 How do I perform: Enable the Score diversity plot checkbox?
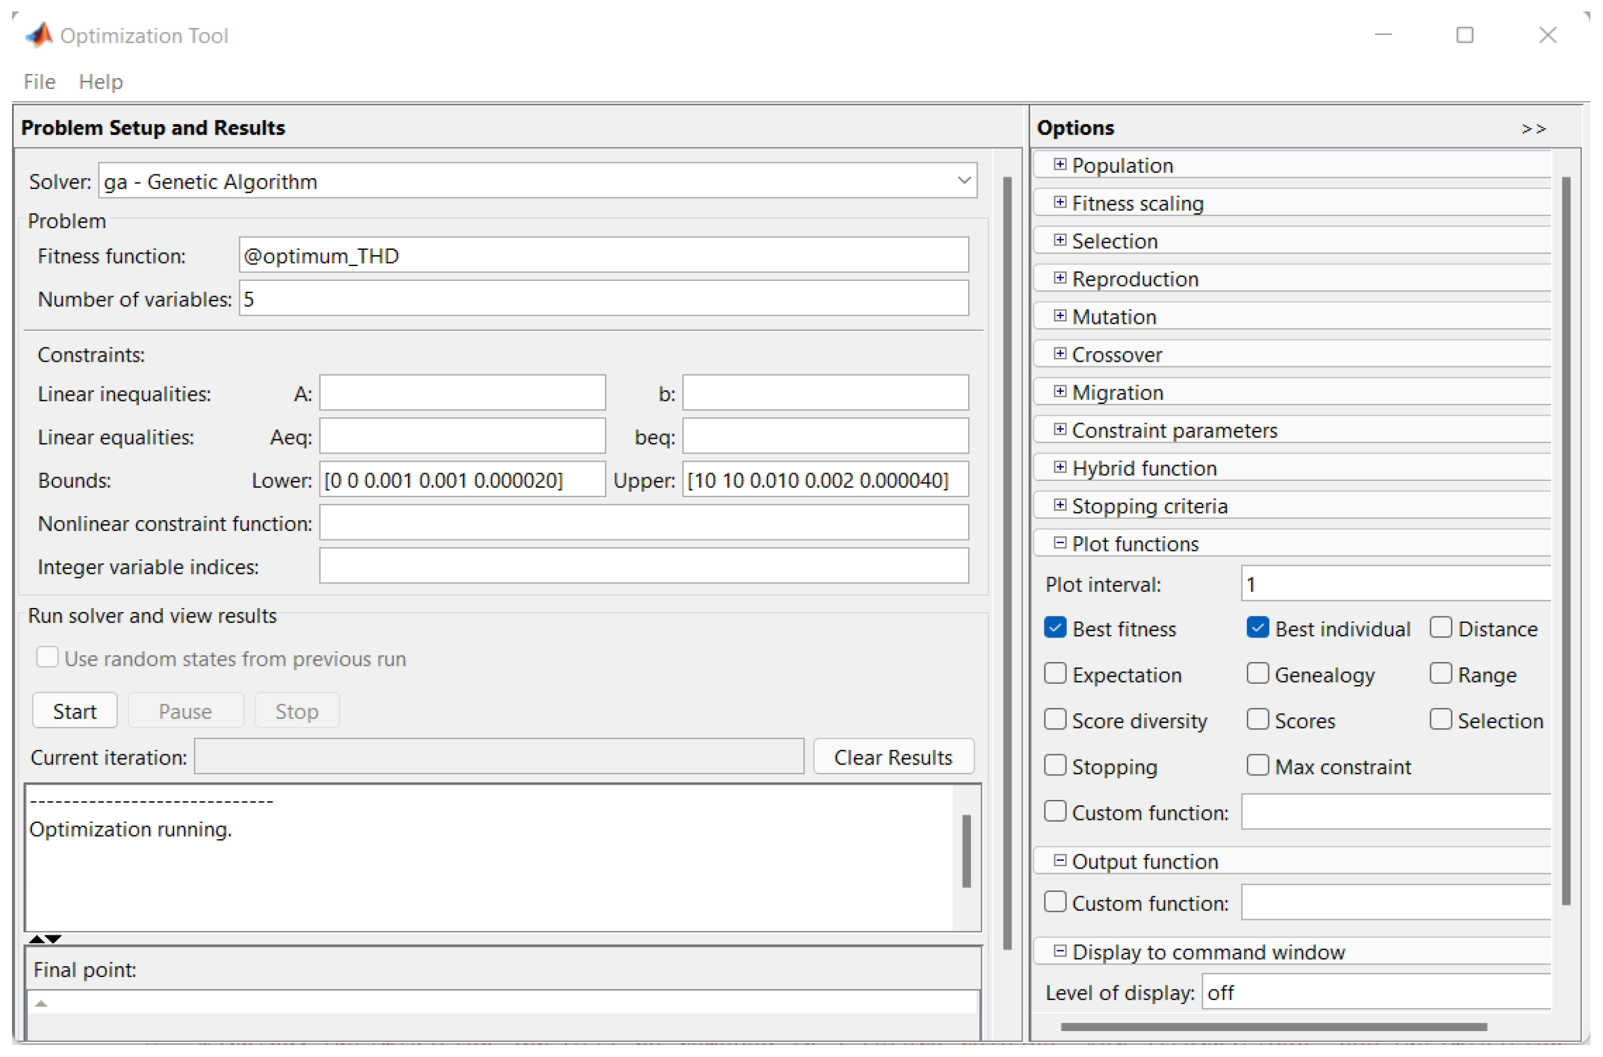click(x=1055, y=720)
